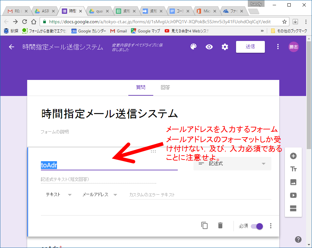
Task: Open help with the question mark button
Action: [298, 239]
